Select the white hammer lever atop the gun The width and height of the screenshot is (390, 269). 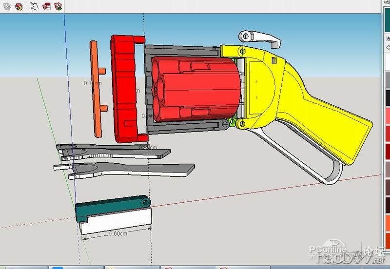click(261, 37)
